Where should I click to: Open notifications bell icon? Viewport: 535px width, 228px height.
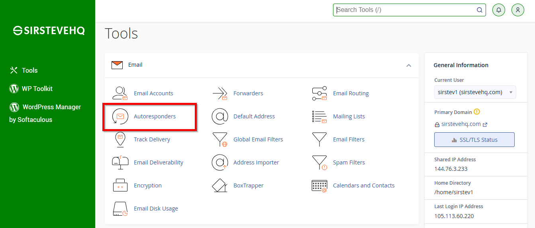coord(499,10)
